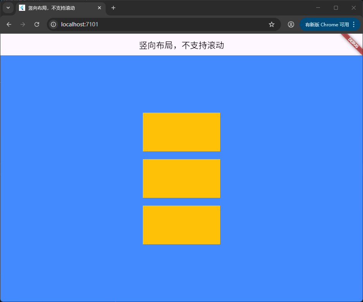Select the 竖向布局，不支持滚动 browser tab
363x302 pixels.
pos(58,8)
